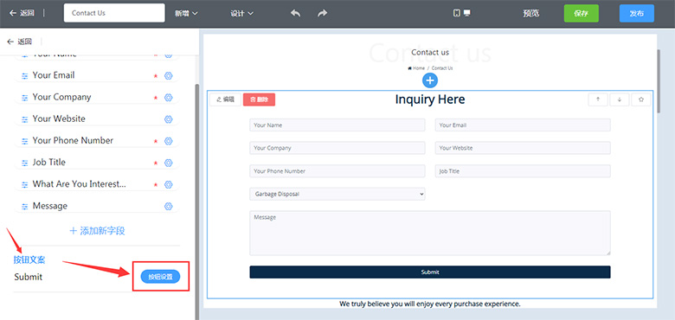
Task: Click the Your Phone Number input in preview
Action: [337, 171]
